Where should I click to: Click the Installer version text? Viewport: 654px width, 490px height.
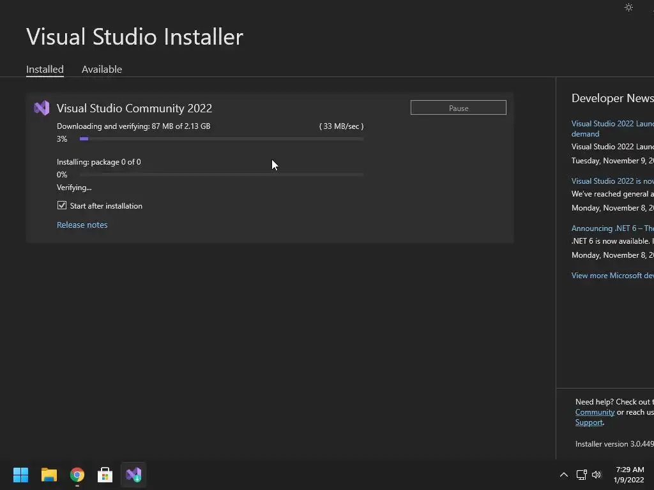614,444
